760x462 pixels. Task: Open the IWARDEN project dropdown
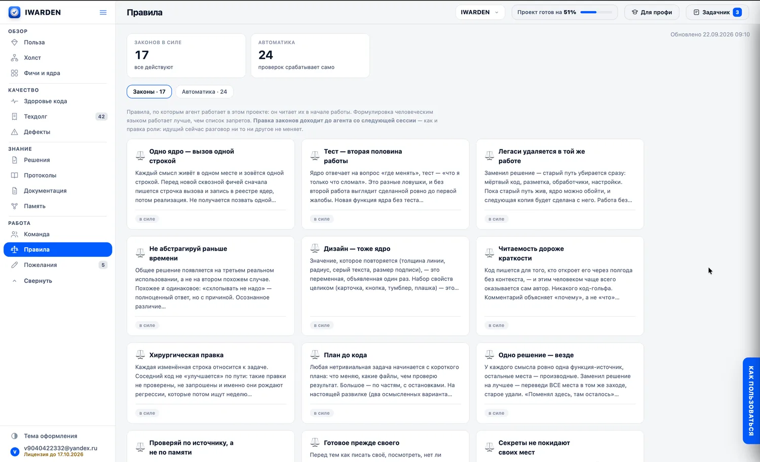pos(480,12)
